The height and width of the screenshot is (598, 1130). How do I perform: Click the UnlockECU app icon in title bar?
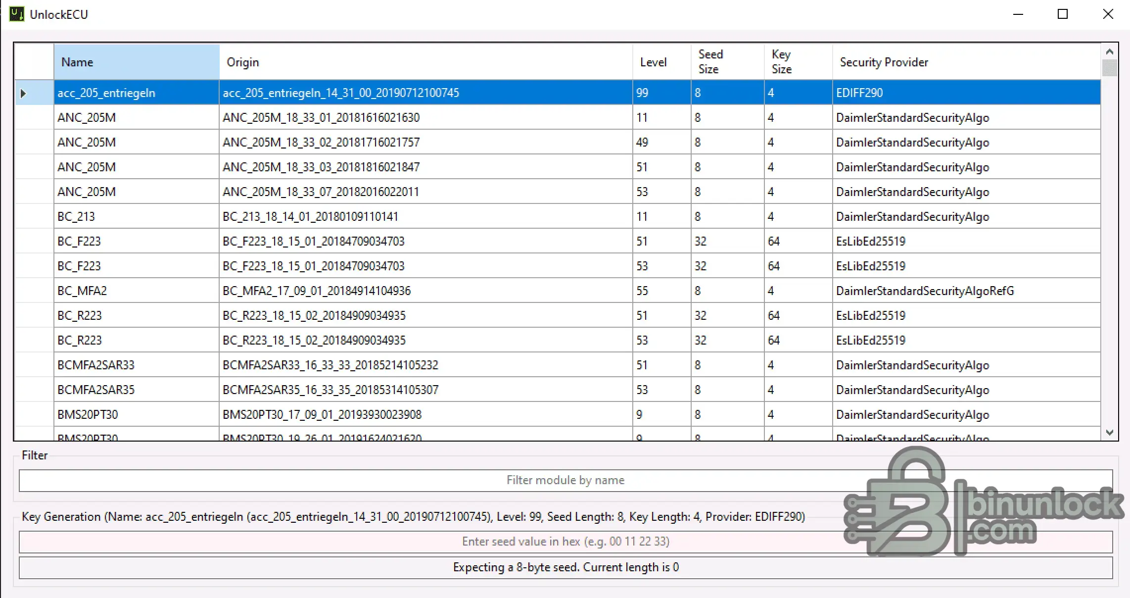pyautogui.click(x=17, y=14)
